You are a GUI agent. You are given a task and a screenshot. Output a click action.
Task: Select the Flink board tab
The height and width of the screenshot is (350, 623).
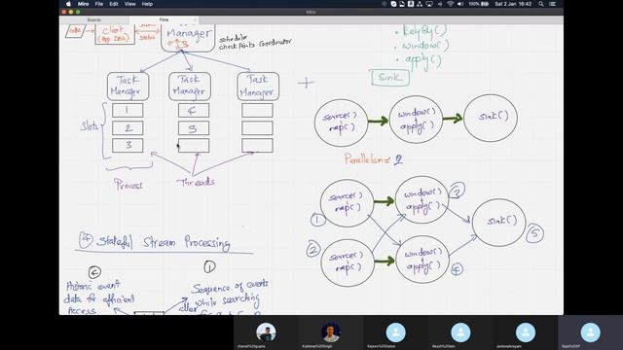[x=164, y=19]
